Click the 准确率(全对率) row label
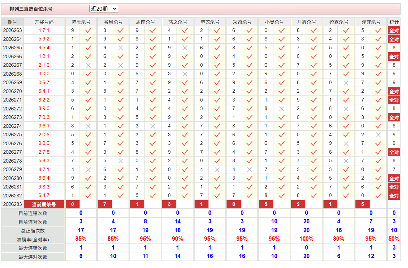 click(33, 240)
